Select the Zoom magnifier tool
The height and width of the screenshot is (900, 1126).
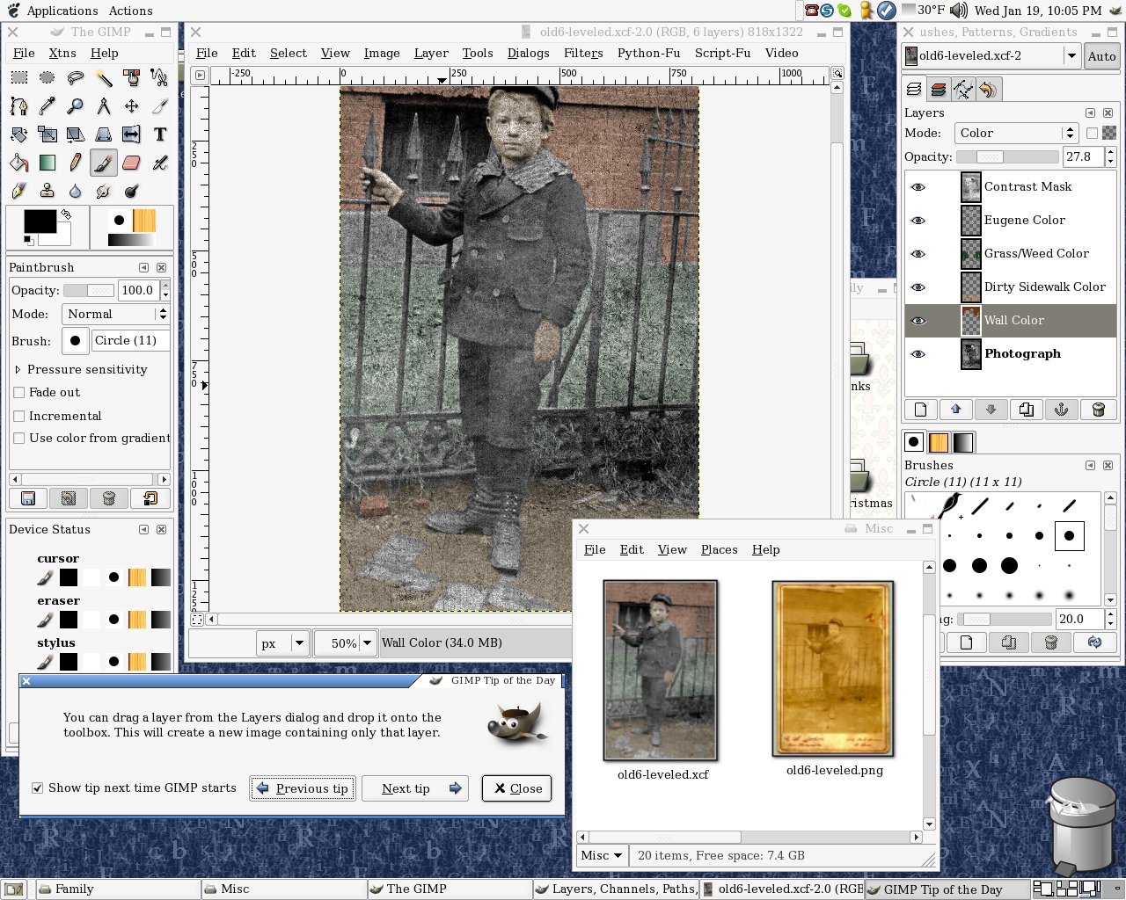76,106
